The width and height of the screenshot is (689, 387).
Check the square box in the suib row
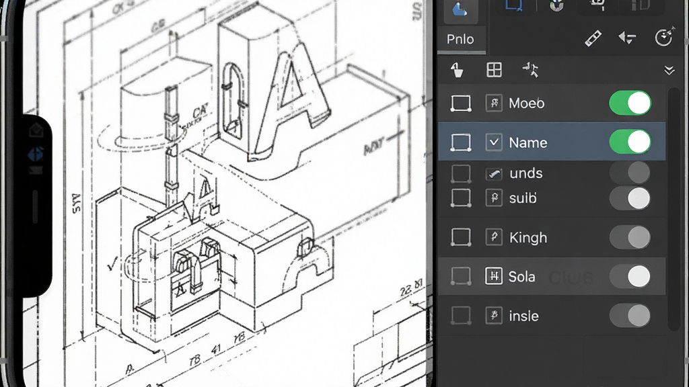461,198
